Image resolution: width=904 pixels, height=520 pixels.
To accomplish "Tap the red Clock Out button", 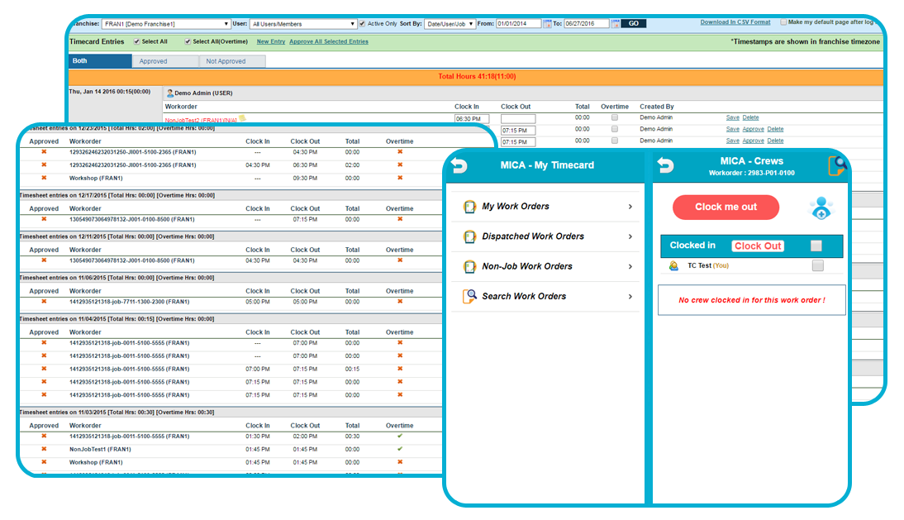I will click(758, 246).
